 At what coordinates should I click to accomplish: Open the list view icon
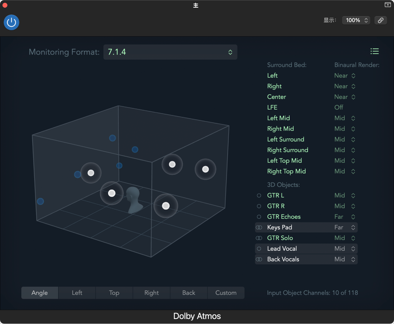click(375, 51)
